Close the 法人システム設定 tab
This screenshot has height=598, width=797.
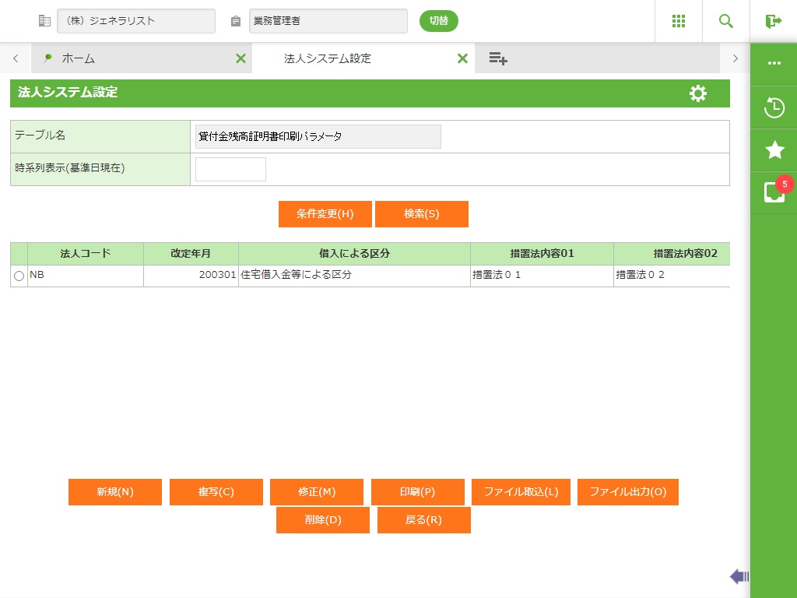pyautogui.click(x=462, y=58)
